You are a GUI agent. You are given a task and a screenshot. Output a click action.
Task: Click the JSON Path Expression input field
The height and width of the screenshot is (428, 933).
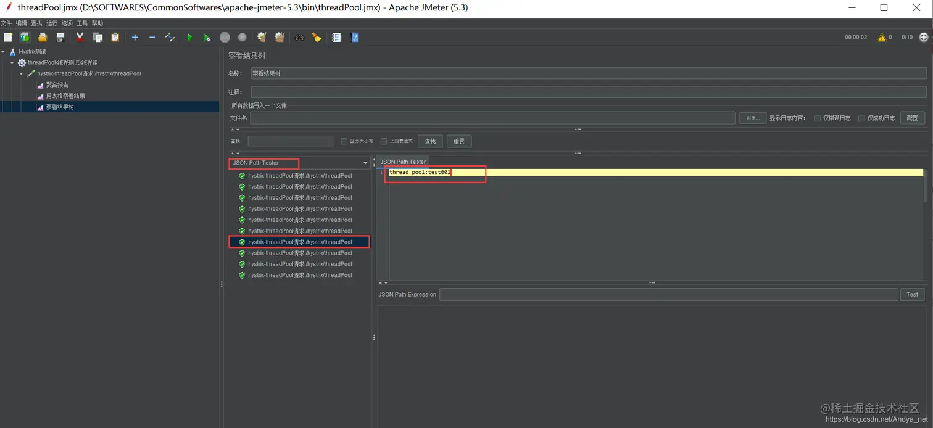(x=669, y=295)
